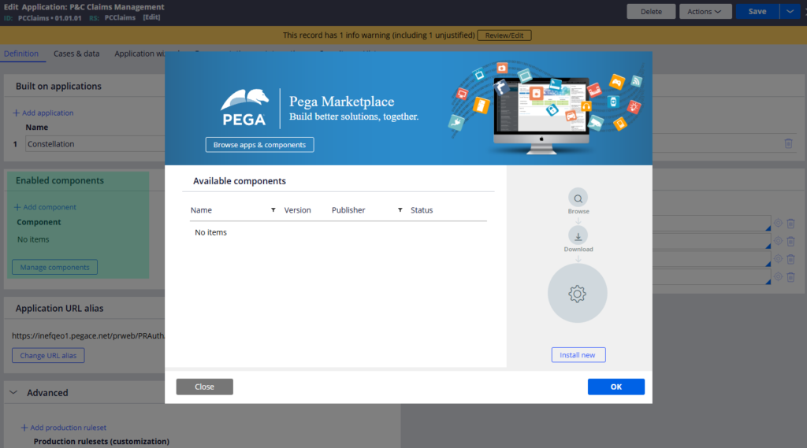807x448 pixels.
Task: Click the Download arrow icon in Marketplace dialog
Action: (578, 236)
